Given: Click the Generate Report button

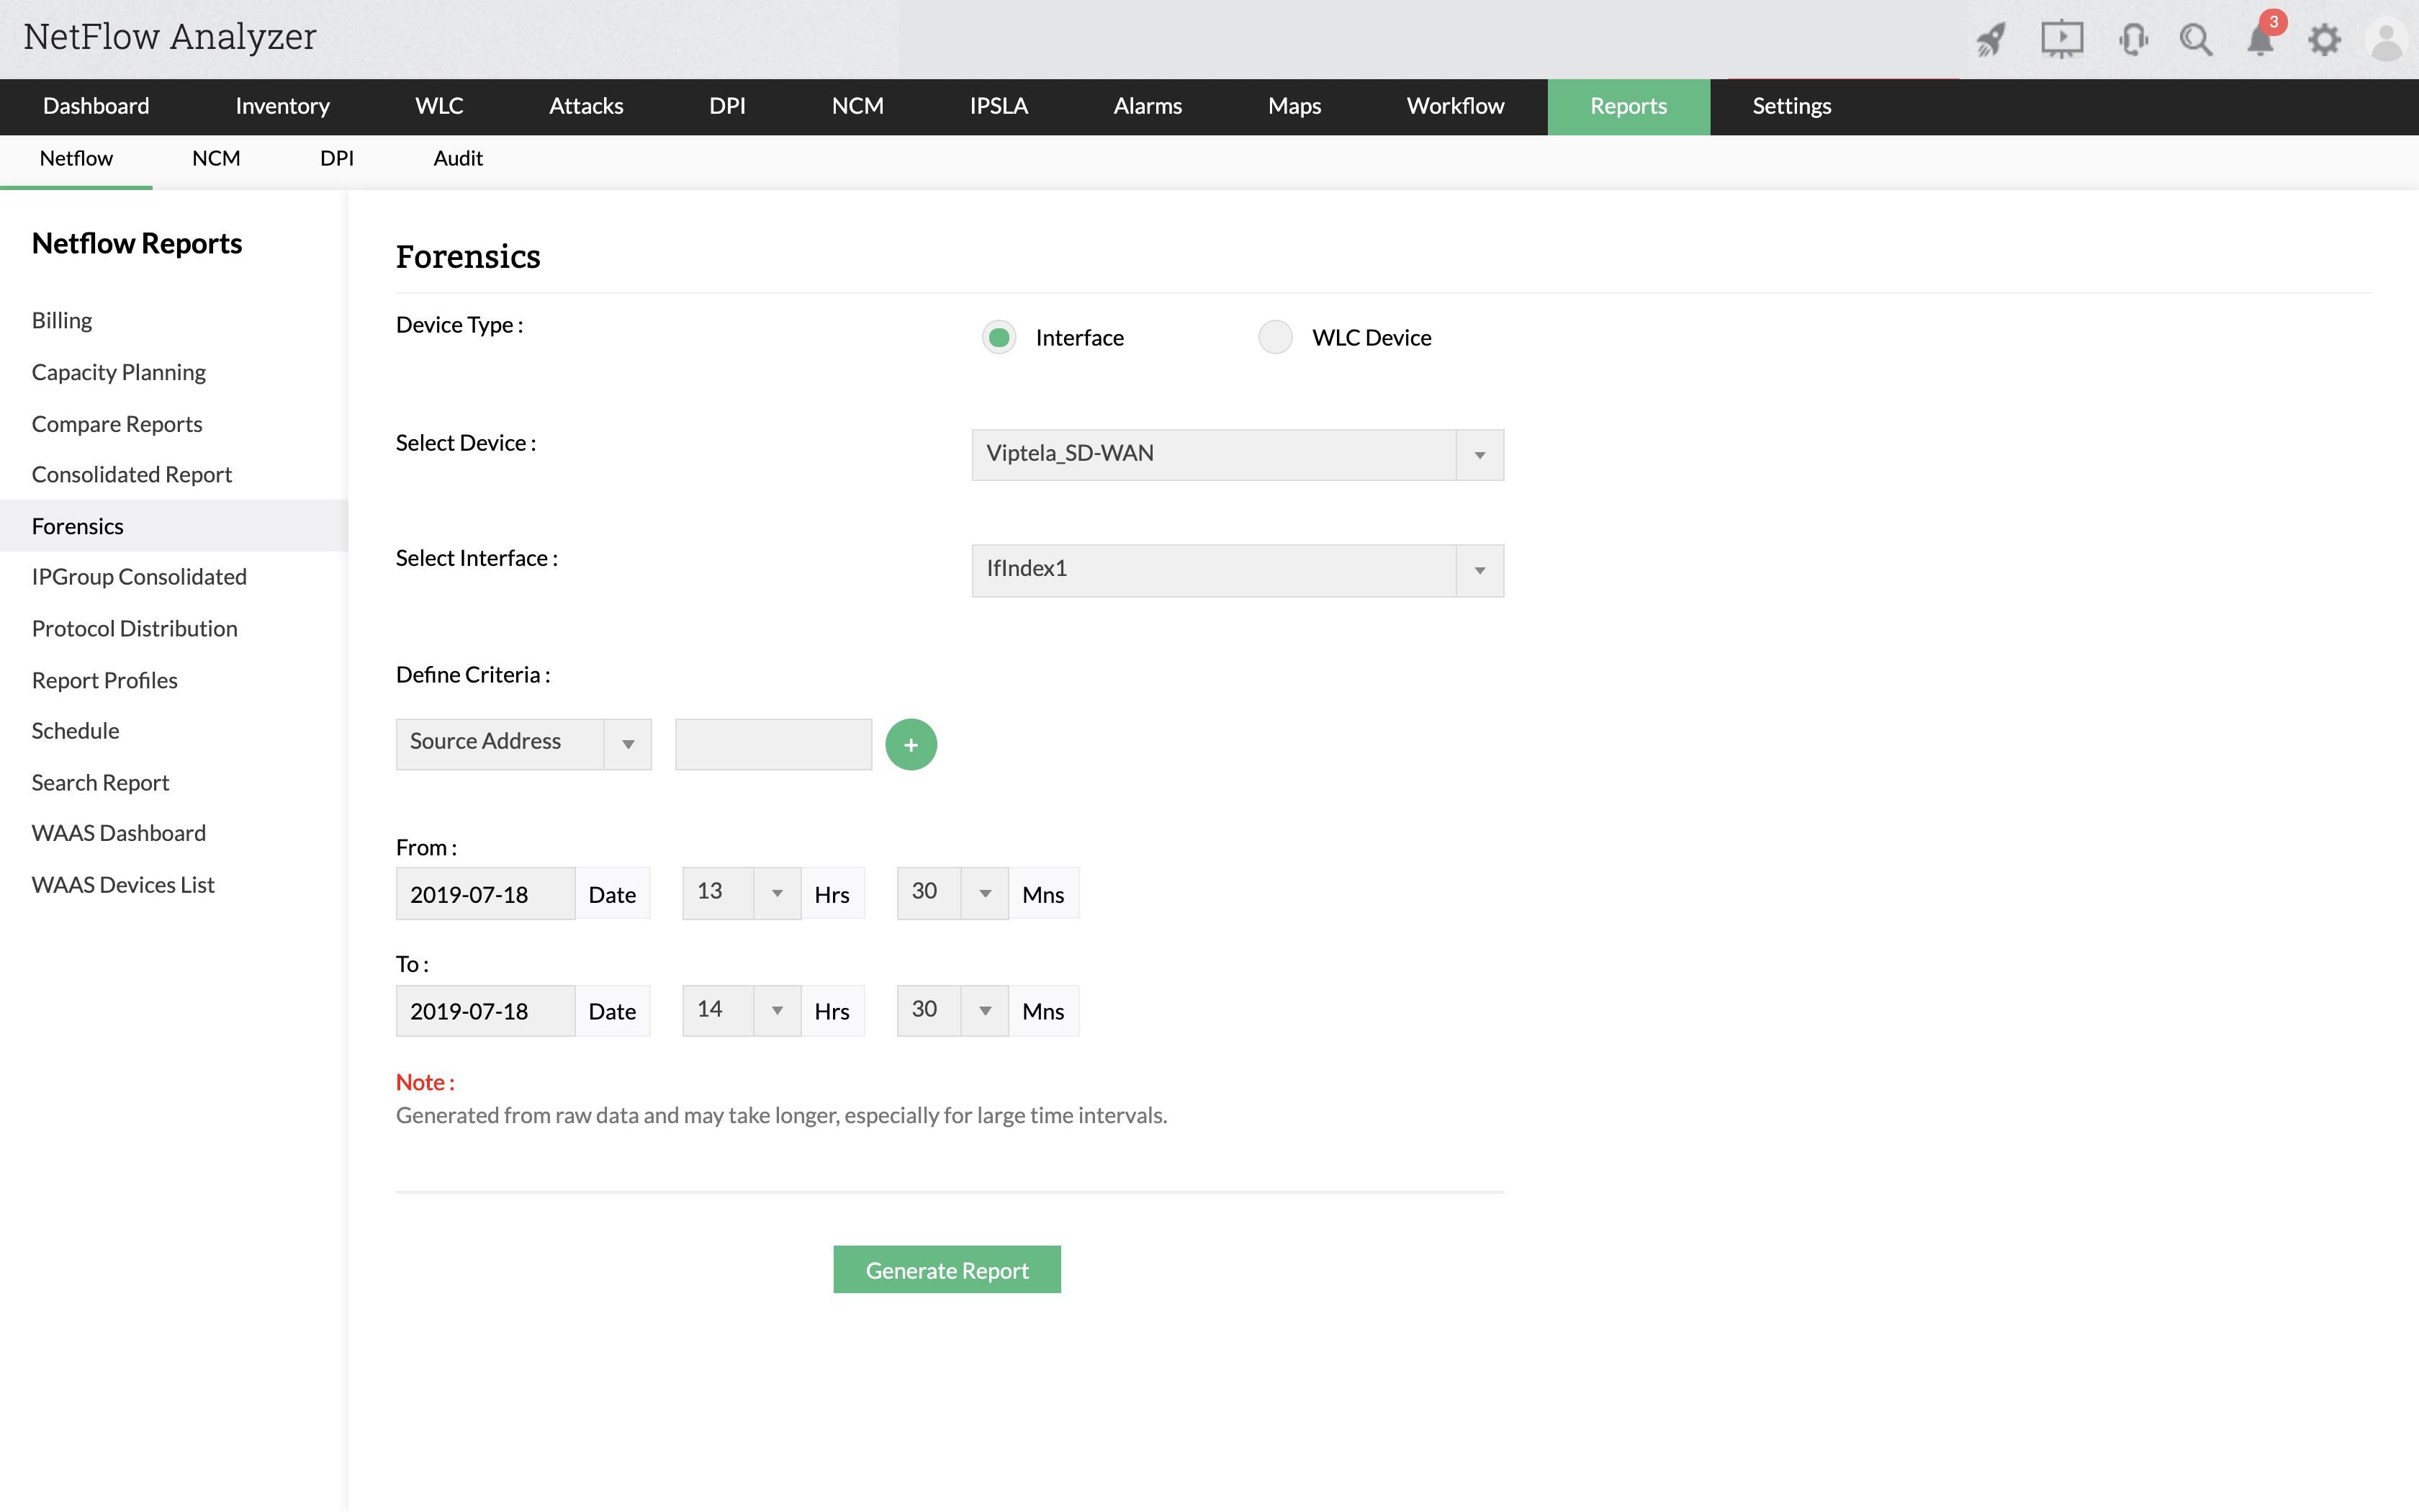Looking at the screenshot, I should tap(947, 1269).
